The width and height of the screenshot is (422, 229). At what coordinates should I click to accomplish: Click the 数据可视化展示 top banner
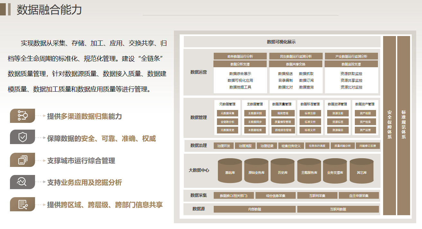[x=282, y=42]
